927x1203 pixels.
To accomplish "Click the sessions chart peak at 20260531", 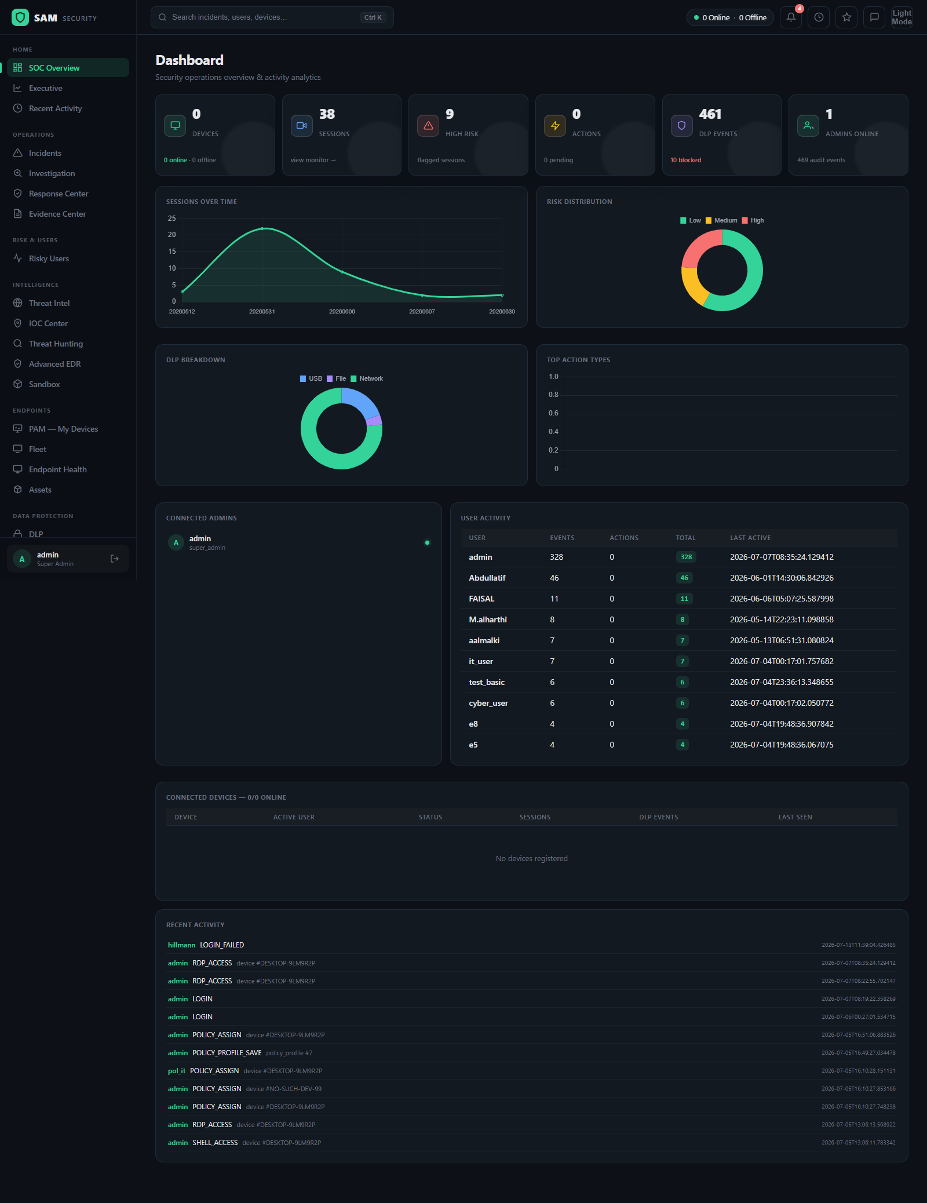I will click(262, 229).
